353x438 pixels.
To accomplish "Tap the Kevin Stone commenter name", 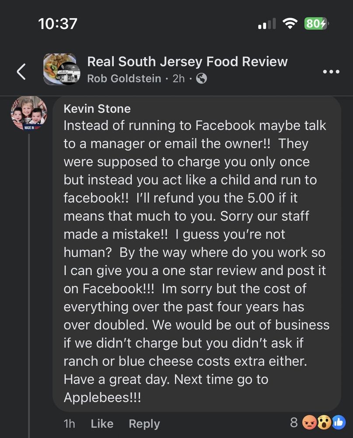I will (x=97, y=108).
